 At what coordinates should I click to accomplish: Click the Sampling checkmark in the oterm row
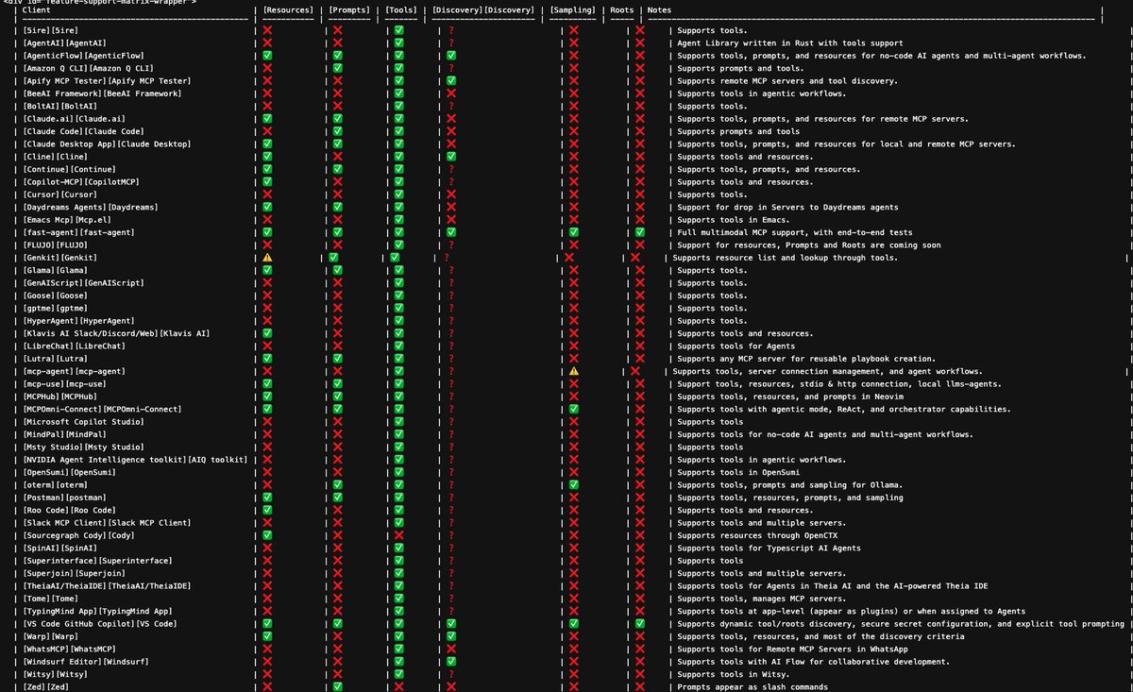(574, 484)
